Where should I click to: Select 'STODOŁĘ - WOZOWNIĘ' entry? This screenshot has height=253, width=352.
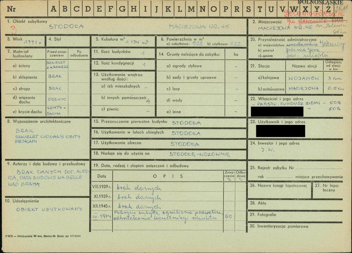[200, 154]
